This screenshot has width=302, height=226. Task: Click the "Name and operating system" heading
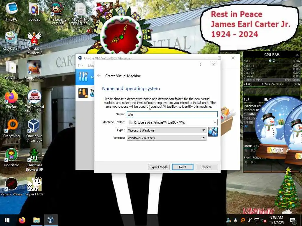(131, 88)
